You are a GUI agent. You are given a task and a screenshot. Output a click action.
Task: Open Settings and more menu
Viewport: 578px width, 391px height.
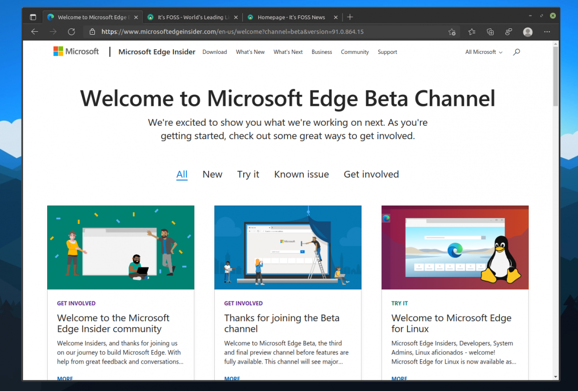click(x=547, y=32)
